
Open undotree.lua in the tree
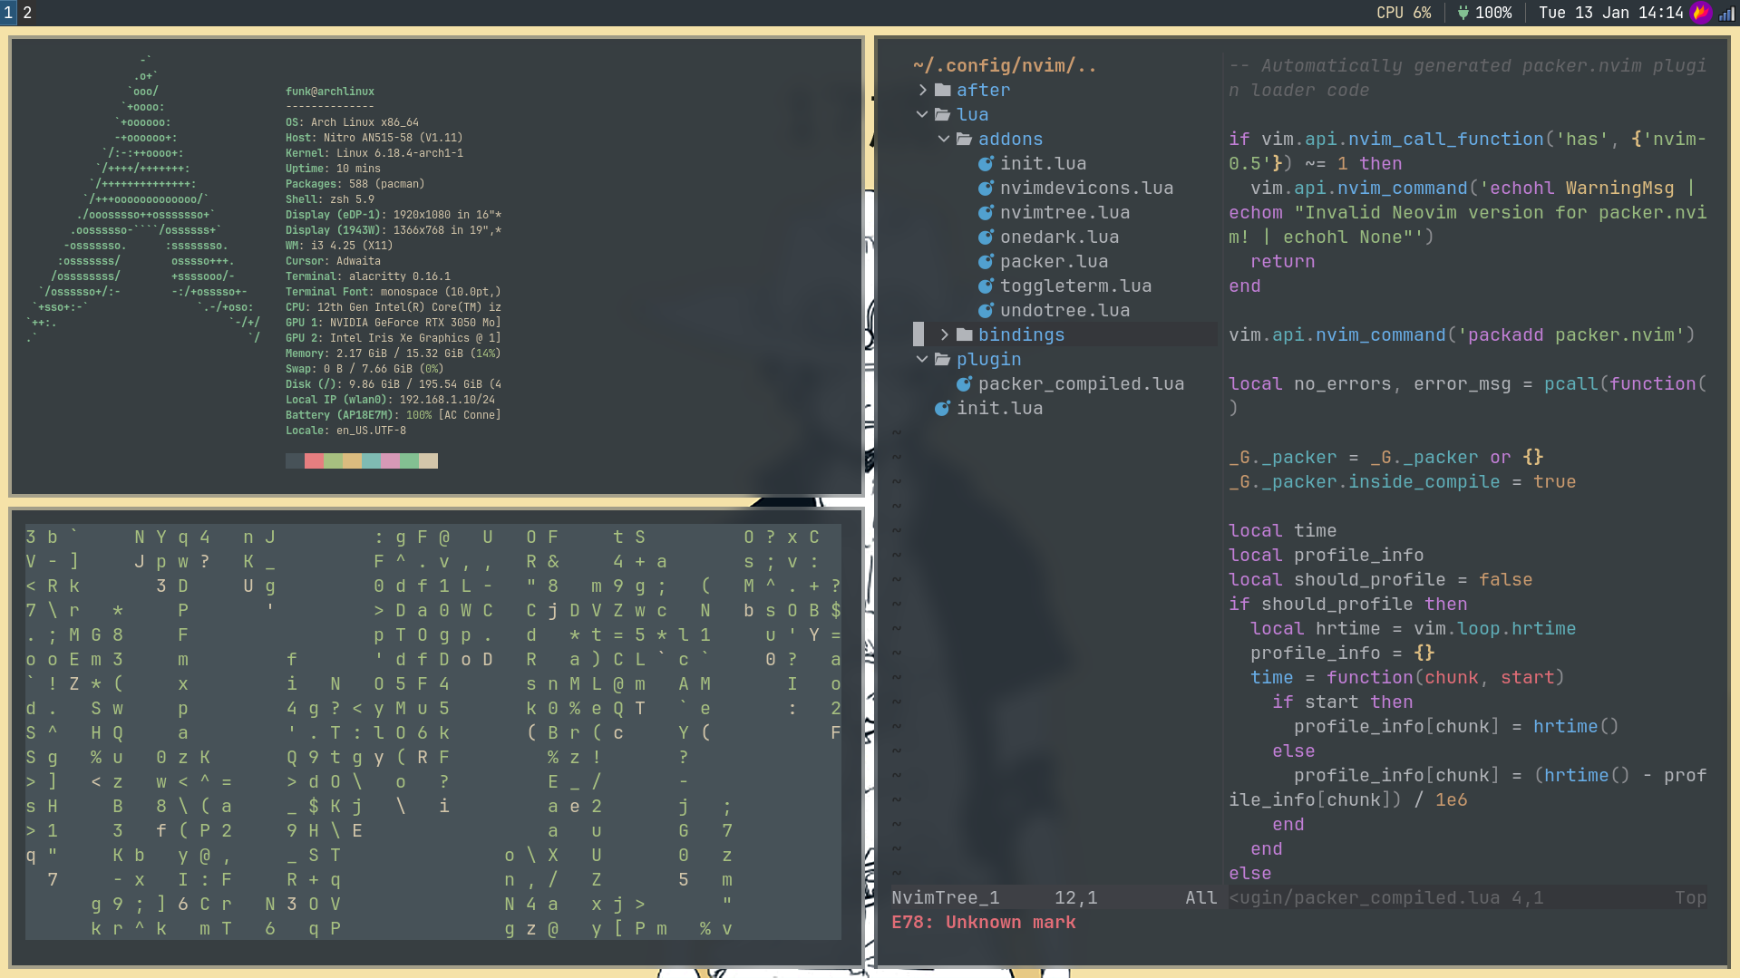tap(1065, 310)
